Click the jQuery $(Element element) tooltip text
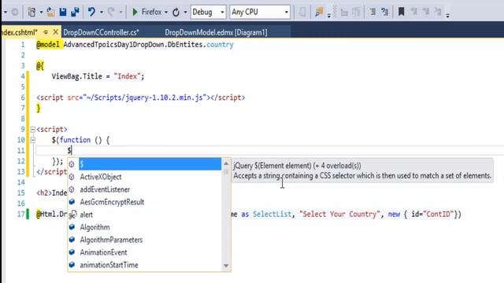504x283 pixels. (297, 166)
